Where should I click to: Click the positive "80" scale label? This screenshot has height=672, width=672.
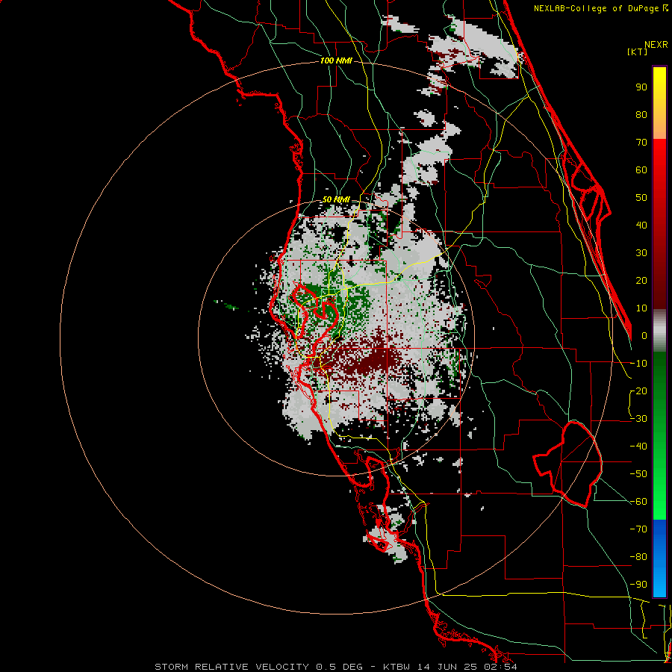click(641, 115)
